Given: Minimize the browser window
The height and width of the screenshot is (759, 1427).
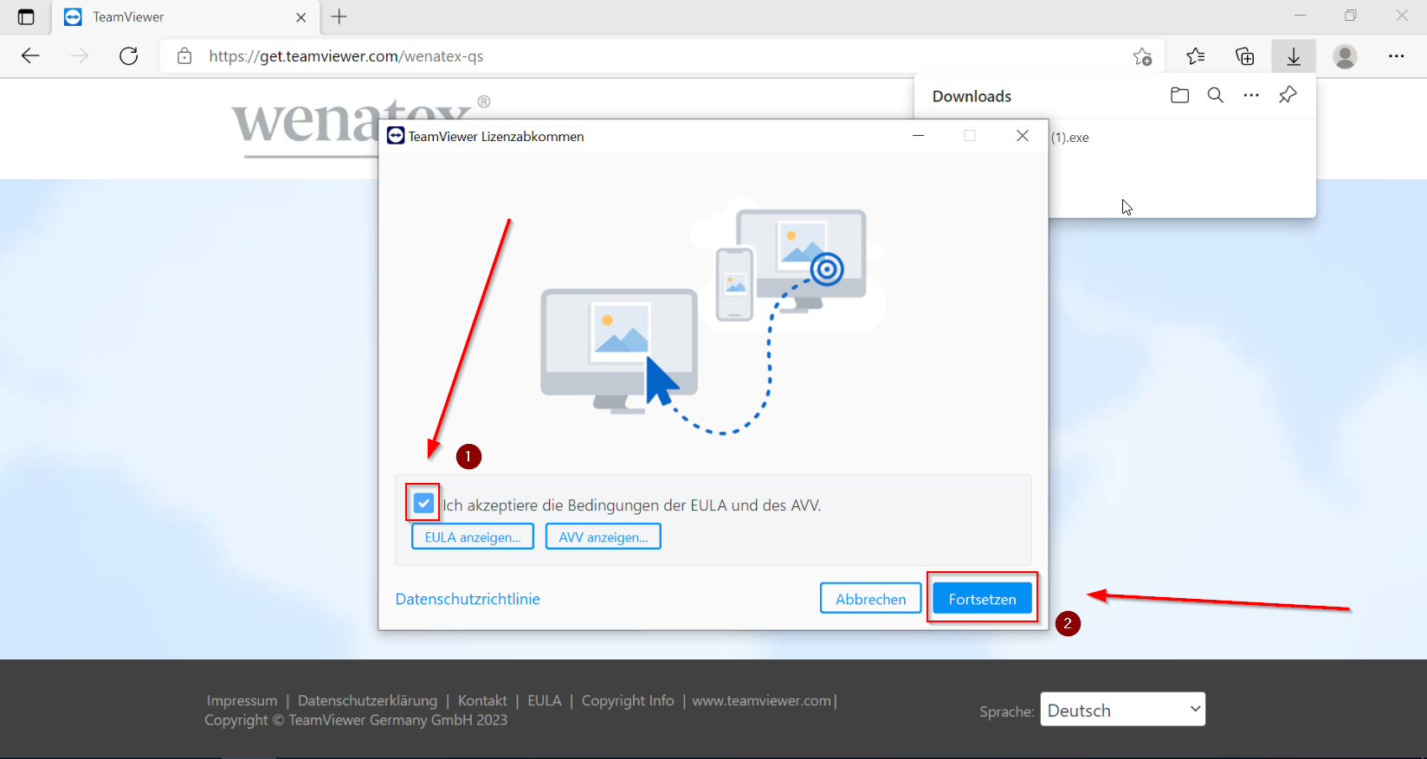Looking at the screenshot, I should (1300, 16).
